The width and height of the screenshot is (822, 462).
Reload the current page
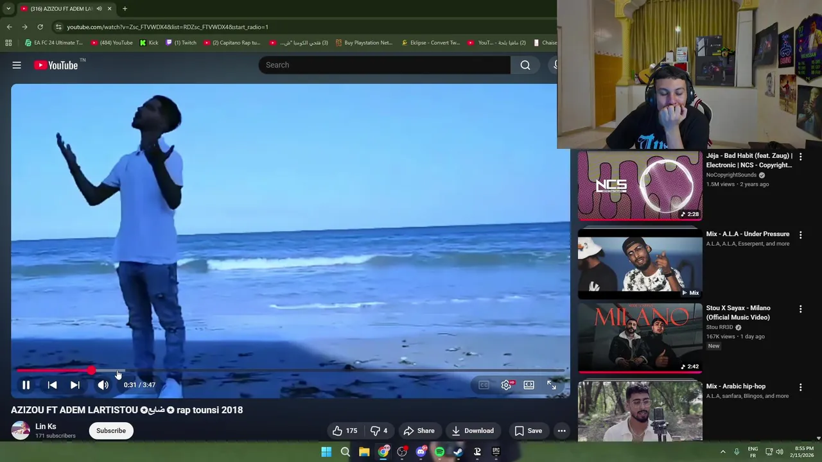pos(40,27)
